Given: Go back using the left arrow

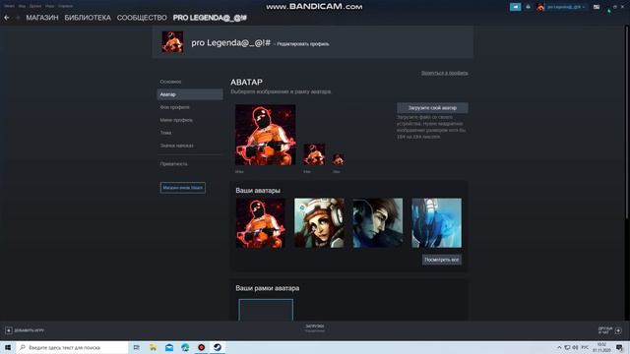Looking at the screenshot, I should pyautogui.click(x=7, y=18).
